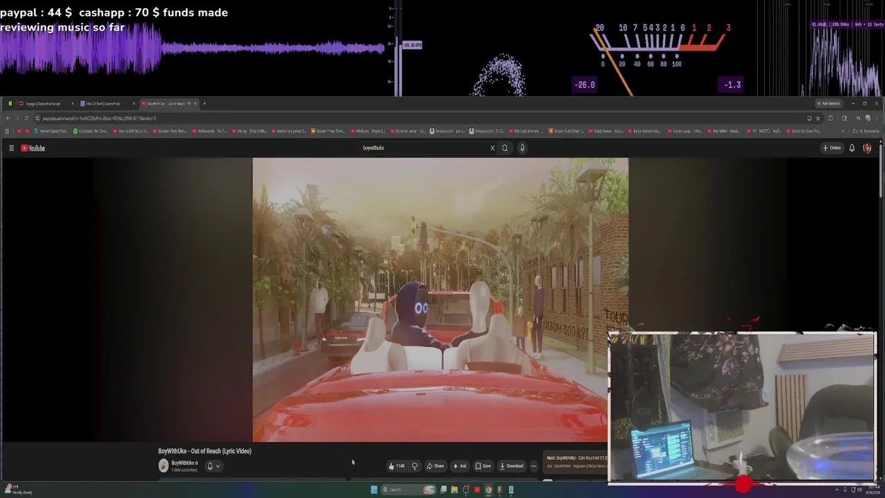Open the account avatar menu

tap(867, 148)
